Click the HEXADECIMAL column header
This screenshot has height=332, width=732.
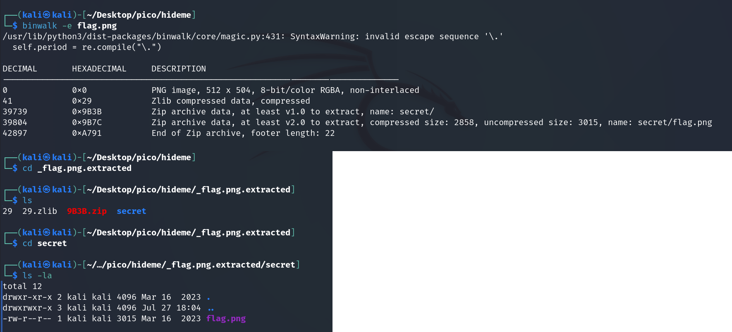click(x=99, y=69)
